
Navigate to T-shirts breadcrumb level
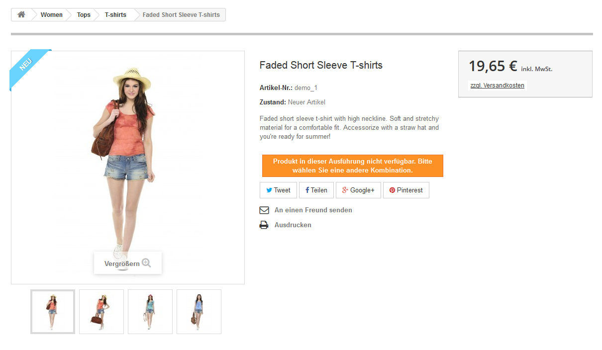(x=115, y=15)
